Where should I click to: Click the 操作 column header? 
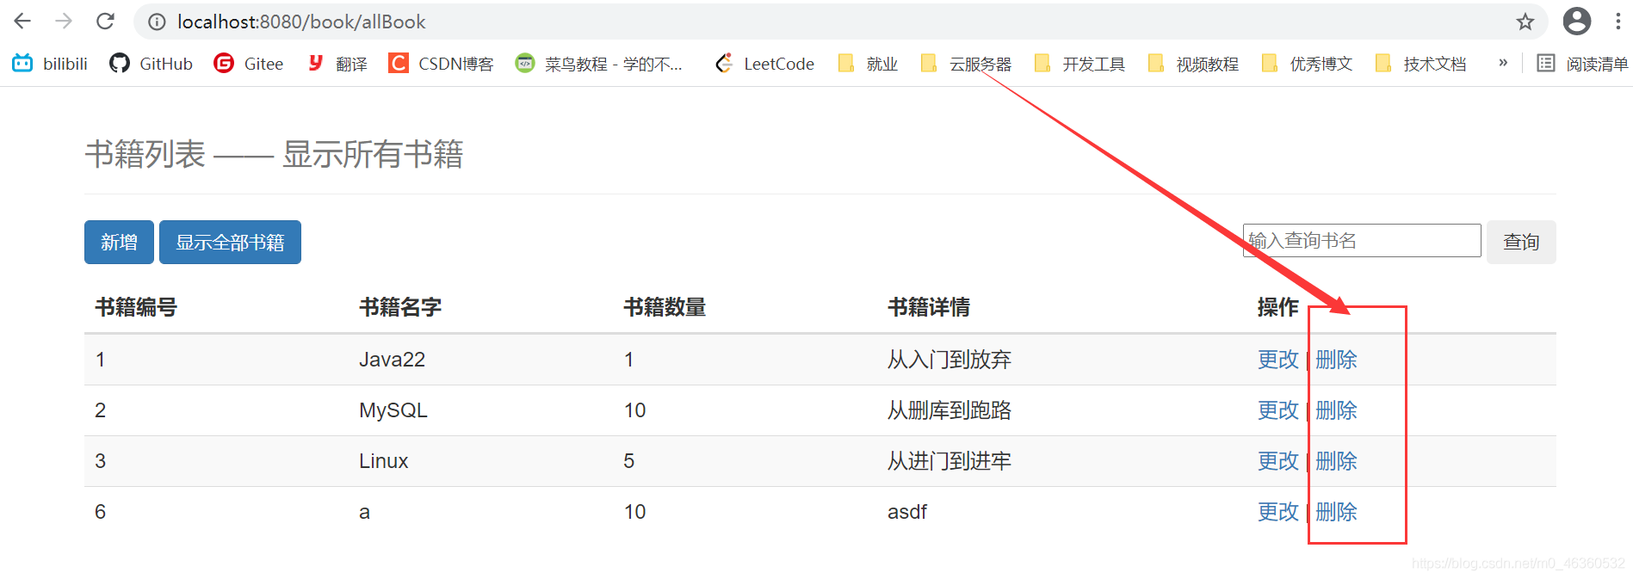(x=1277, y=307)
